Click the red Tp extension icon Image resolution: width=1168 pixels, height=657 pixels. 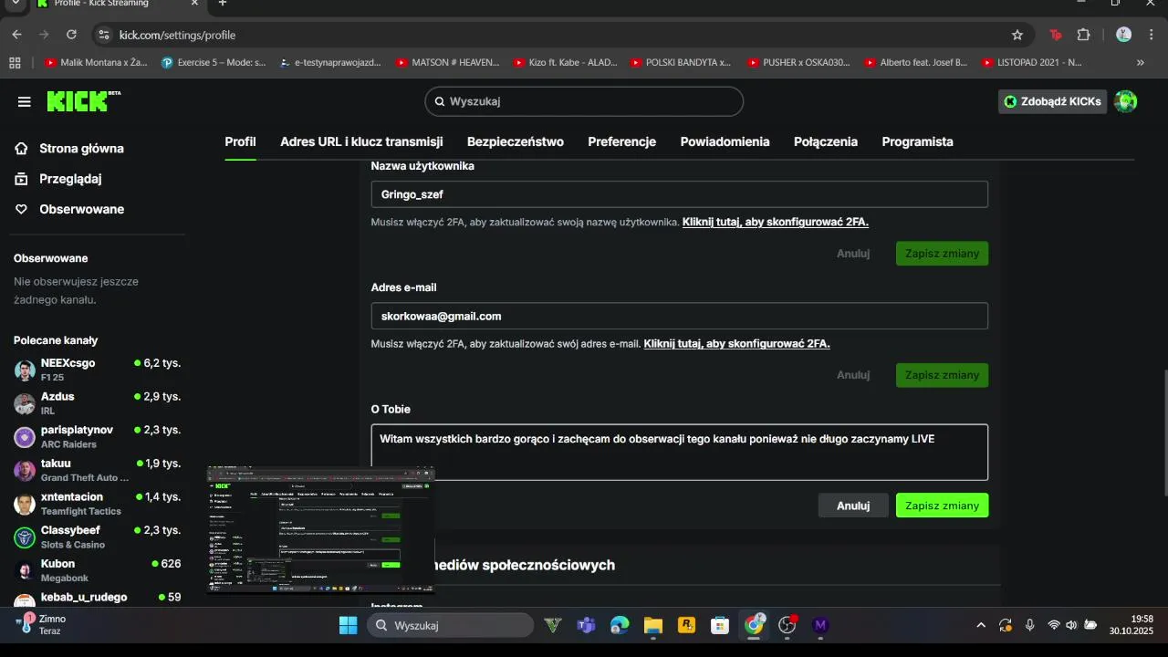pos(1056,35)
